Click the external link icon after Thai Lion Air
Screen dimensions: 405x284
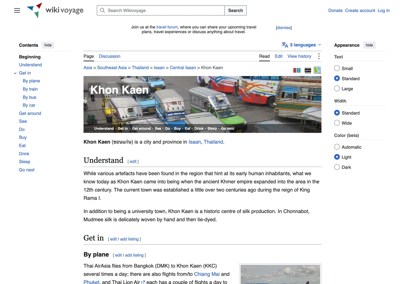tap(143, 282)
